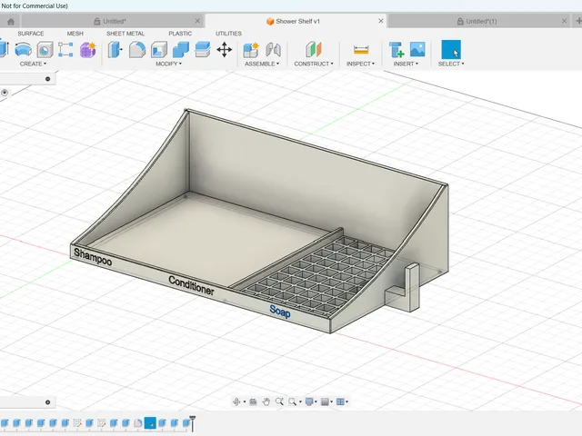Expand the INSPECT dropdown menu

pos(360,64)
